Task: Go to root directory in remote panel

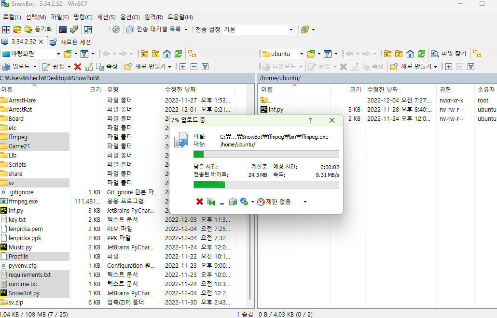Action: (399, 54)
